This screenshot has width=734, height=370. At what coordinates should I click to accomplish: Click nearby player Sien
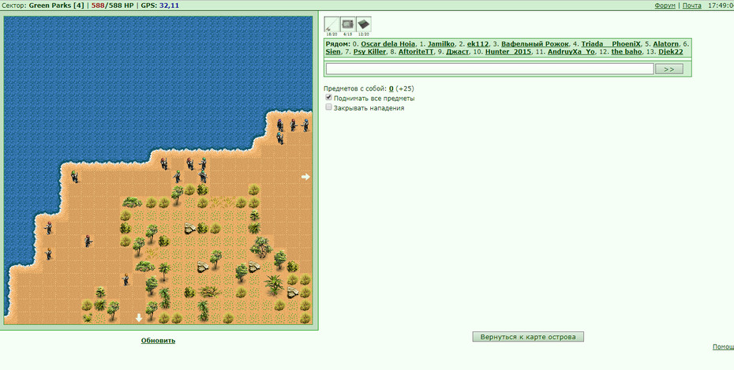(333, 51)
